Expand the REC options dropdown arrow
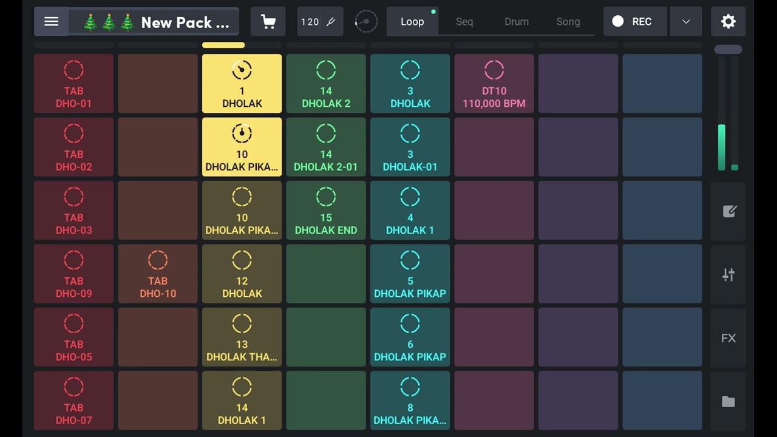Image resolution: width=777 pixels, height=437 pixels. [686, 22]
